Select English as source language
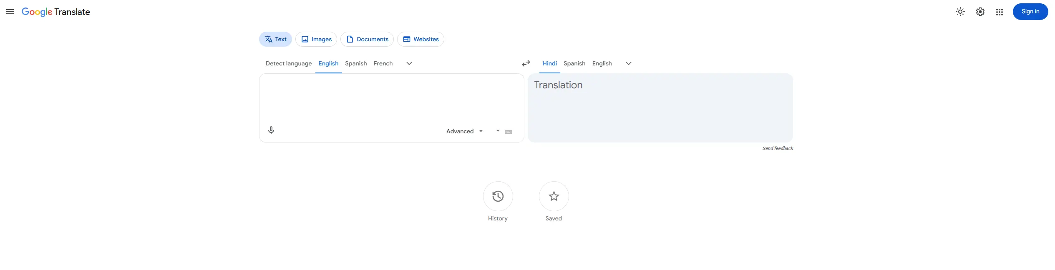The width and height of the screenshot is (1055, 270). tap(328, 63)
